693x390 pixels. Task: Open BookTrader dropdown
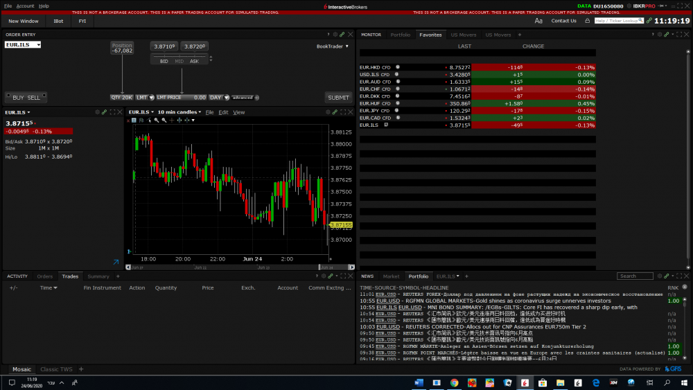[333, 46]
